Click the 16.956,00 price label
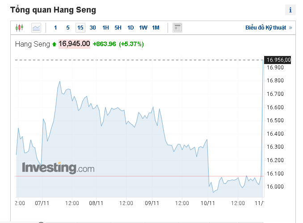The image size is (303, 223). pyautogui.click(x=278, y=60)
